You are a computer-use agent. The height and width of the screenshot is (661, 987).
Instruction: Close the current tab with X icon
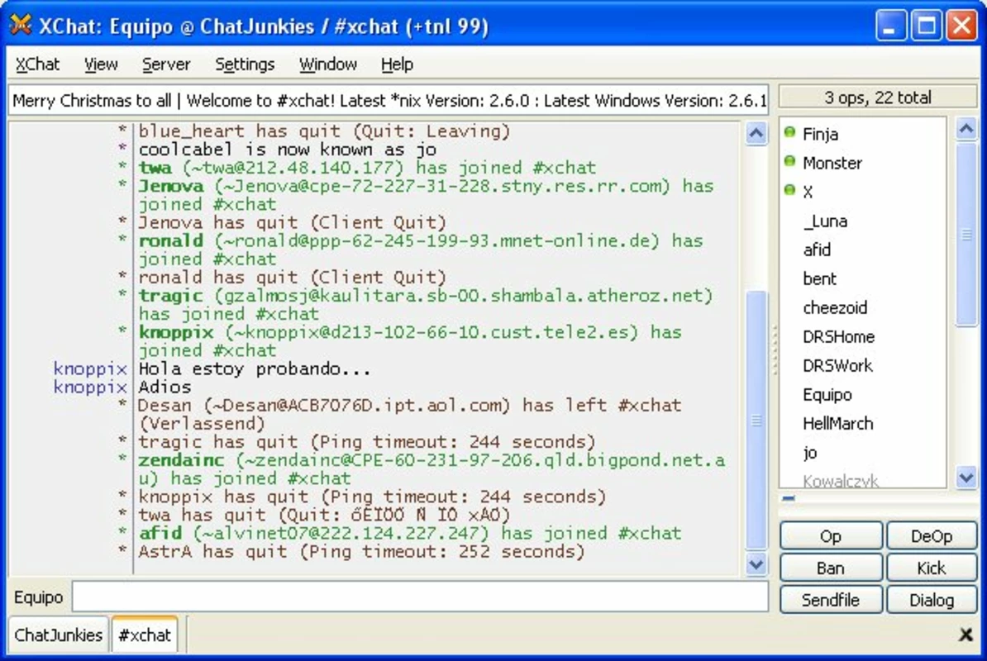[x=966, y=635]
